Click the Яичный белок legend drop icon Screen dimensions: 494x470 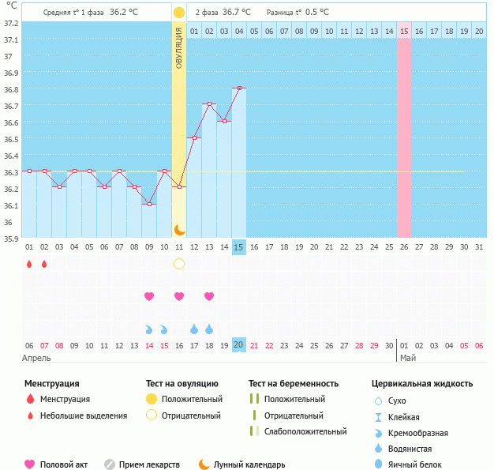tap(379, 464)
